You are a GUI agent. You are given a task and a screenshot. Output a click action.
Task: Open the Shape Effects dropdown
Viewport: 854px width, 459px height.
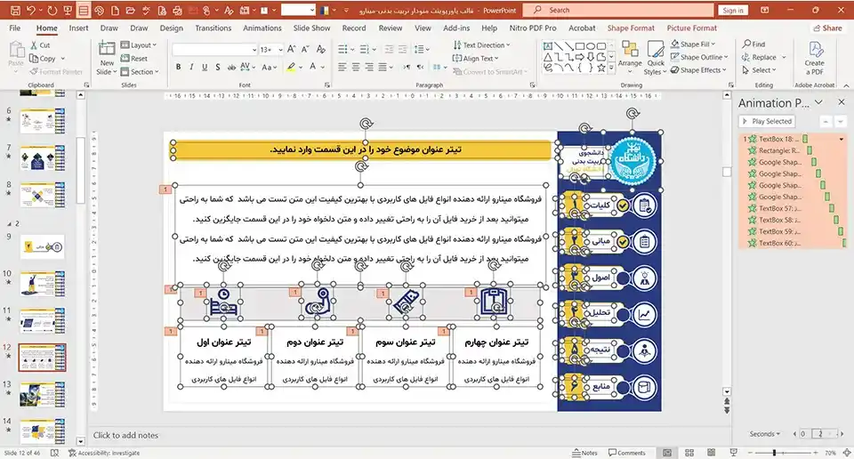tap(699, 70)
